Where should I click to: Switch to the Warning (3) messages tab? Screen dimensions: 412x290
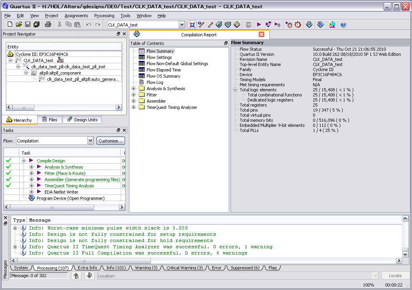pyautogui.click(x=146, y=268)
